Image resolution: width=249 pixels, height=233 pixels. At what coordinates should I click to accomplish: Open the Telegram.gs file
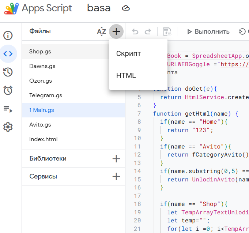73,95
